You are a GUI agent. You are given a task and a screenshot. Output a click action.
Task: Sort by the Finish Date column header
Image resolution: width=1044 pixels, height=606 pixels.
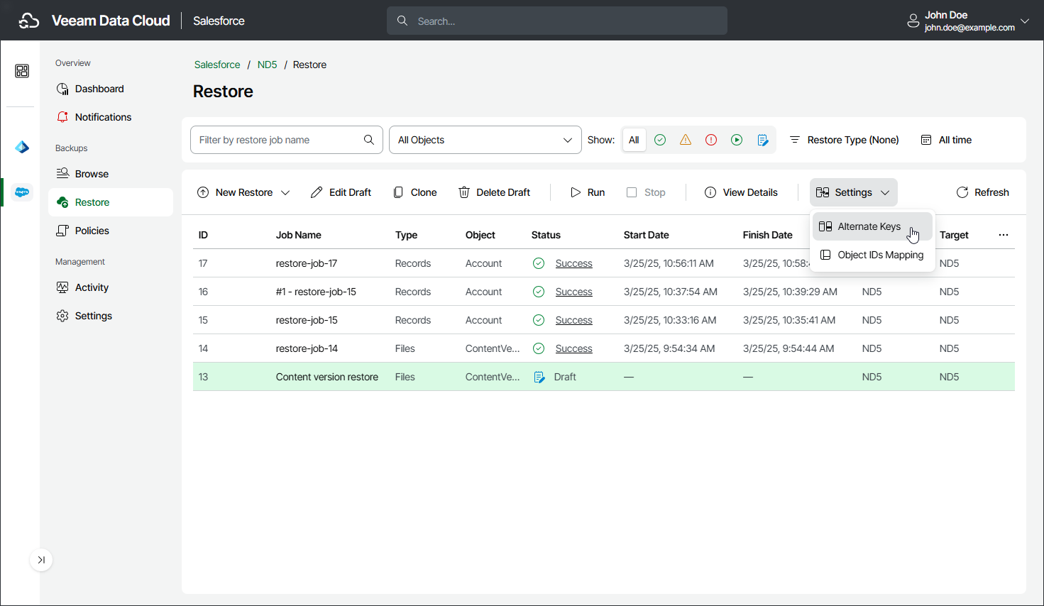tap(767, 235)
